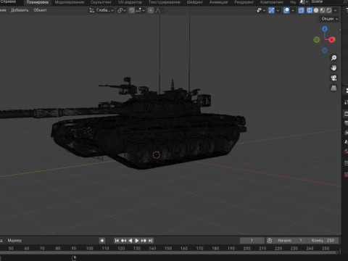
Task: Select solid viewport shading
Action: point(316,10)
